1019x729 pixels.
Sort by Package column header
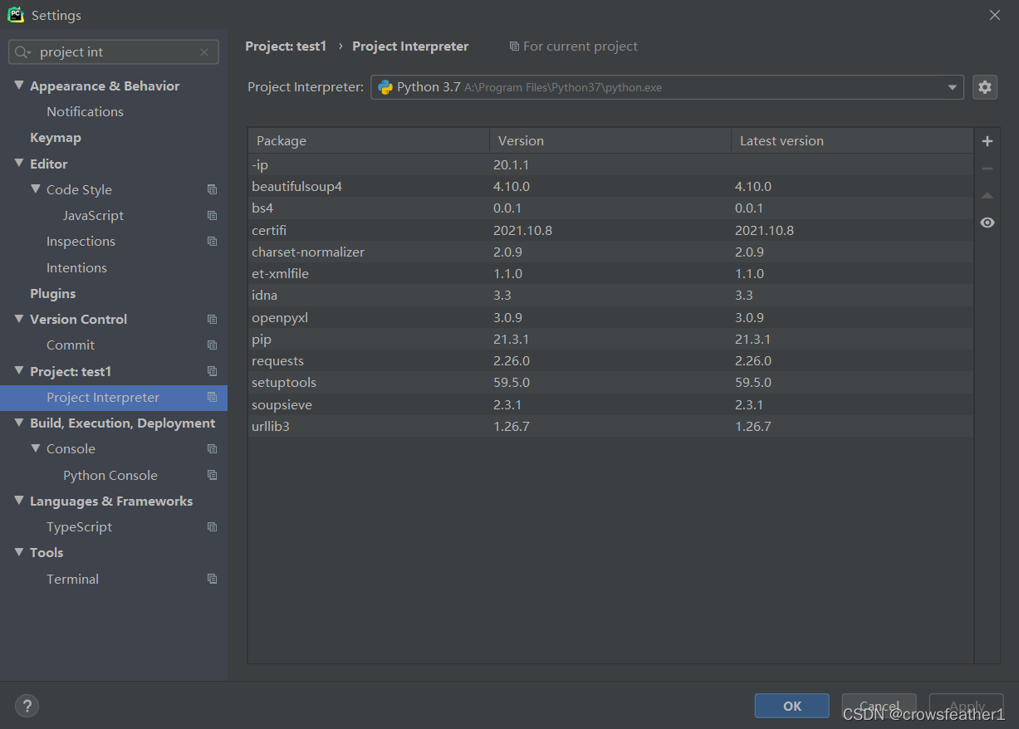pyautogui.click(x=368, y=141)
